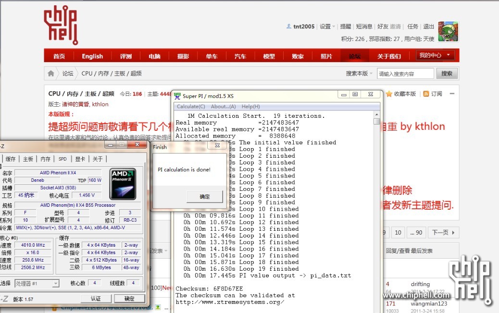Open the 短消息 messages link
The height and width of the screenshot is (313, 499).
tap(364, 26)
